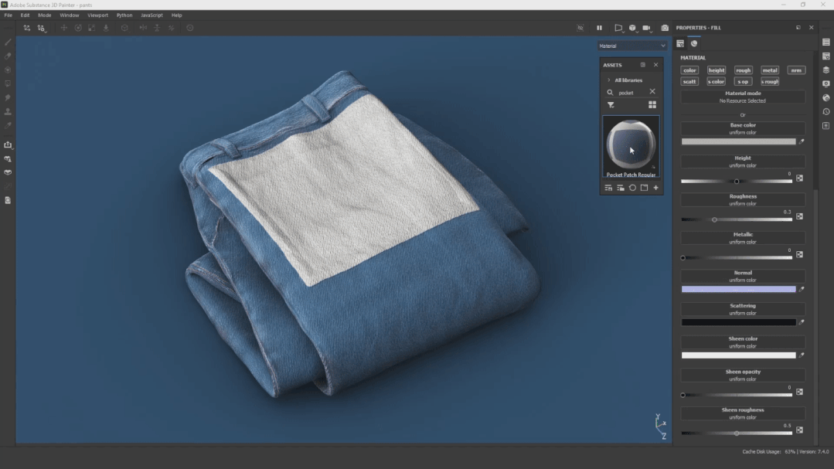Toggle the rough channel button
Screen dimensions: 834x469
[x=743, y=70]
